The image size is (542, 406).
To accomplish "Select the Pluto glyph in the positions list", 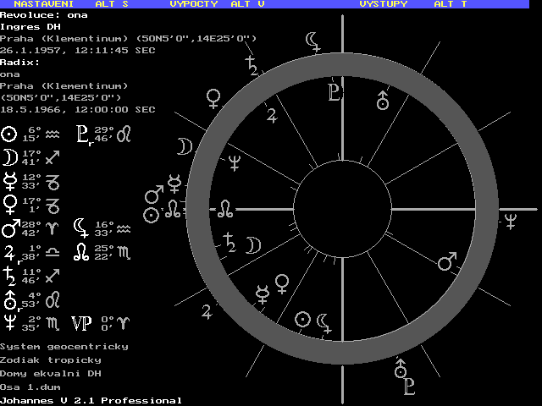I will click(84, 134).
